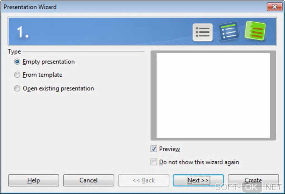285x194 pixels.
Task: Cancel the wizard
Action: click(89, 180)
